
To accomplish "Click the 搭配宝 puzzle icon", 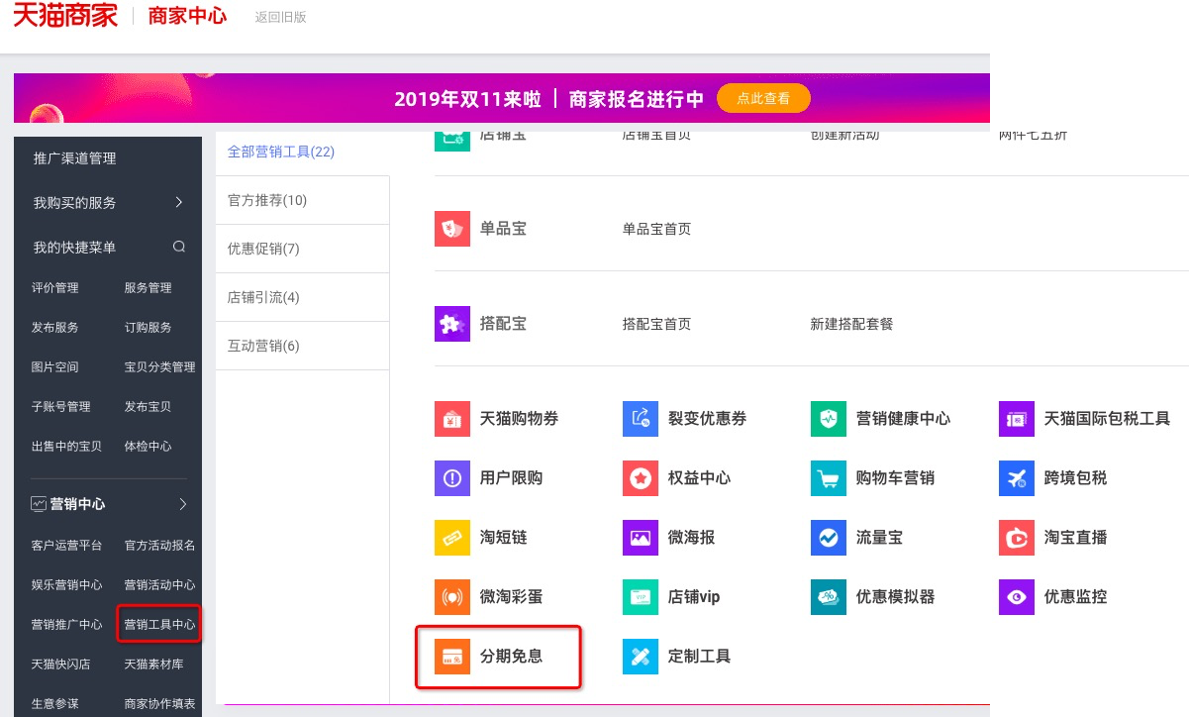I will pyautogui.click(x=452, y=324).
